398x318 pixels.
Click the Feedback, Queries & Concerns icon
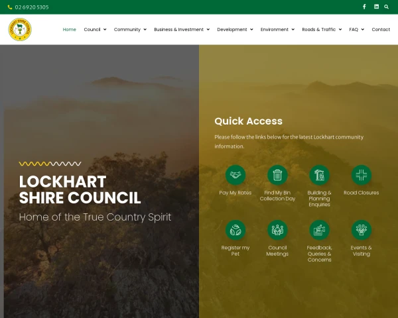point(319,230)
